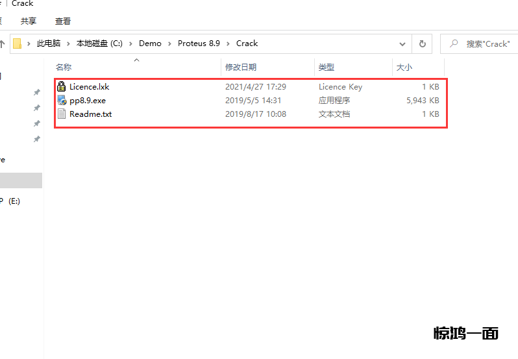Expand the chevron after 此电脑 breadcrumb
518x359 pixels.
click(68, 43)
